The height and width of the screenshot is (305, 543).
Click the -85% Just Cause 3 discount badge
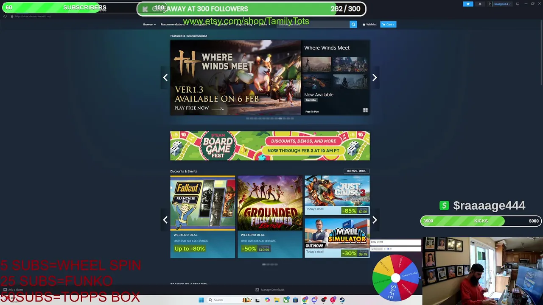(x=350, y=211)
